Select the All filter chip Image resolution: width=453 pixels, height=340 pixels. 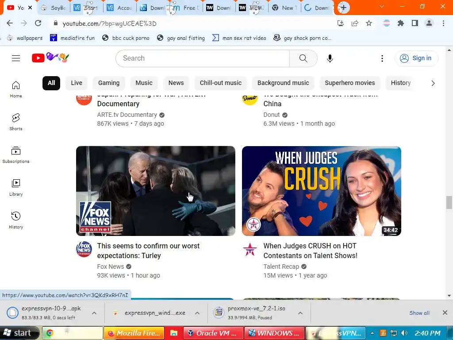click(x=51, y=83)
